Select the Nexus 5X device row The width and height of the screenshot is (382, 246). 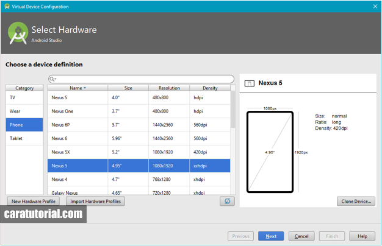pos(139,152)
